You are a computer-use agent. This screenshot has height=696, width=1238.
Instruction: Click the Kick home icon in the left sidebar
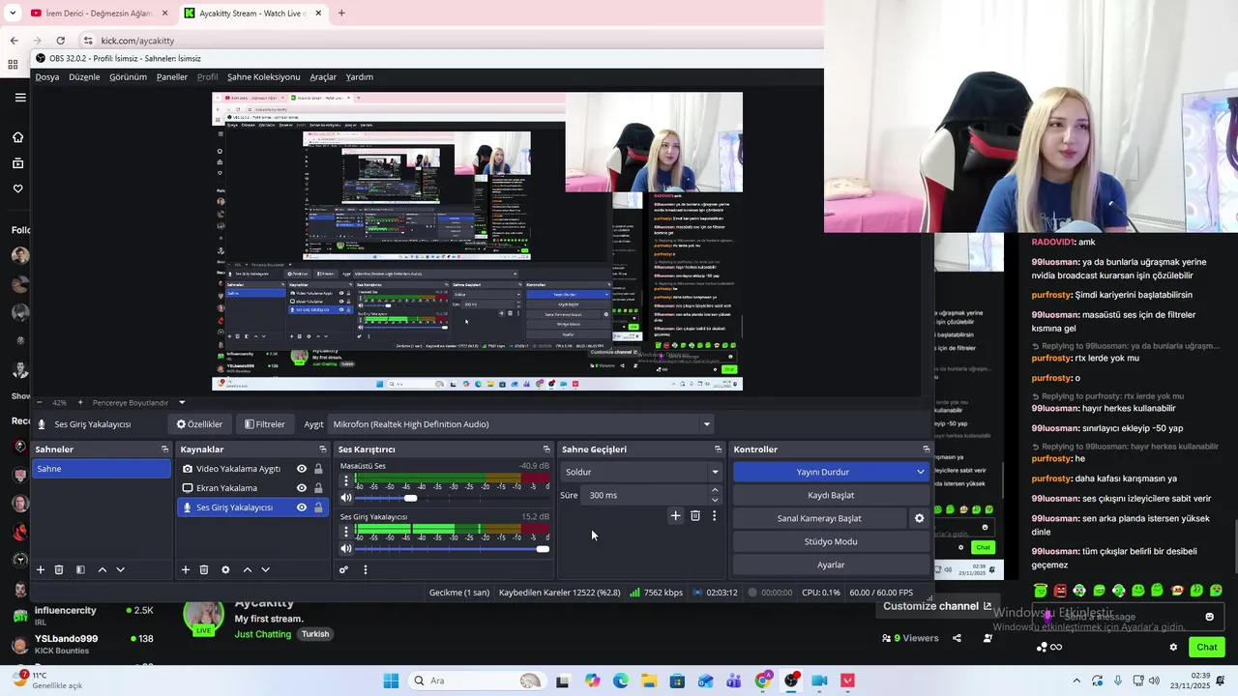click(17, 137)
